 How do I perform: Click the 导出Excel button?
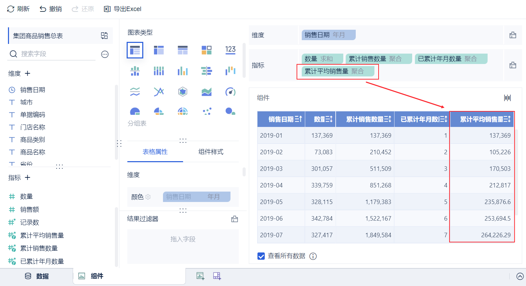click(123, 9)
